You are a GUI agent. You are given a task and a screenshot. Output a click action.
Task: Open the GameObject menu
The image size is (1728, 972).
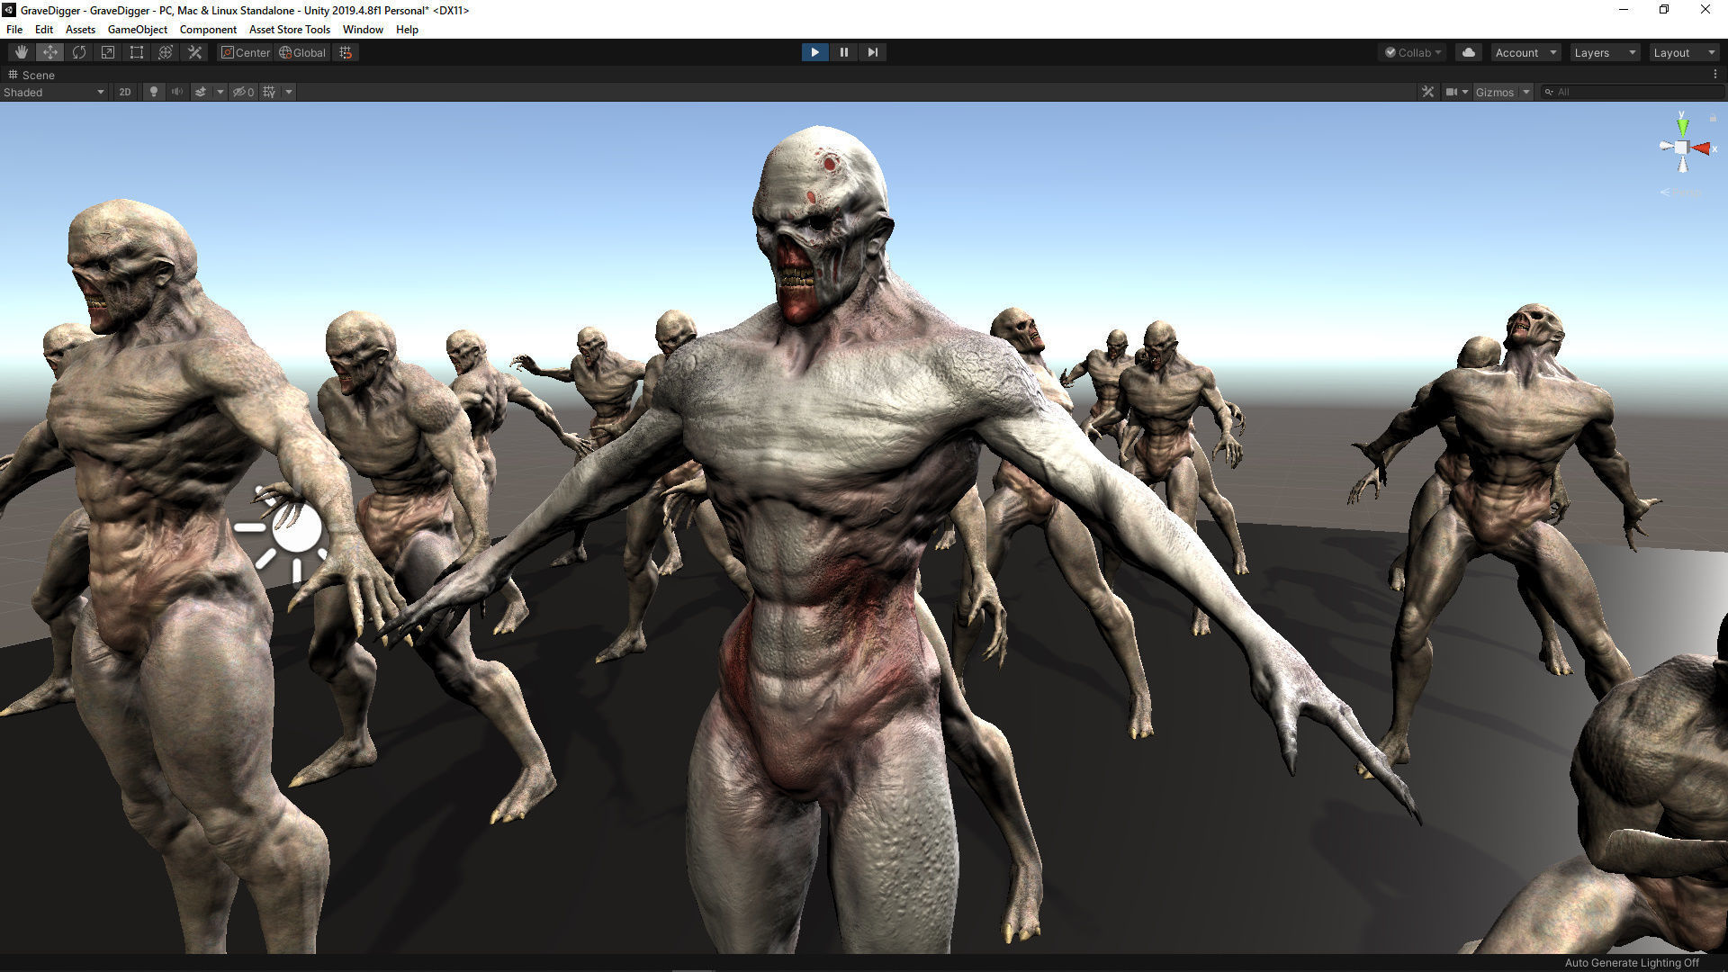click(x=137, y=30)
